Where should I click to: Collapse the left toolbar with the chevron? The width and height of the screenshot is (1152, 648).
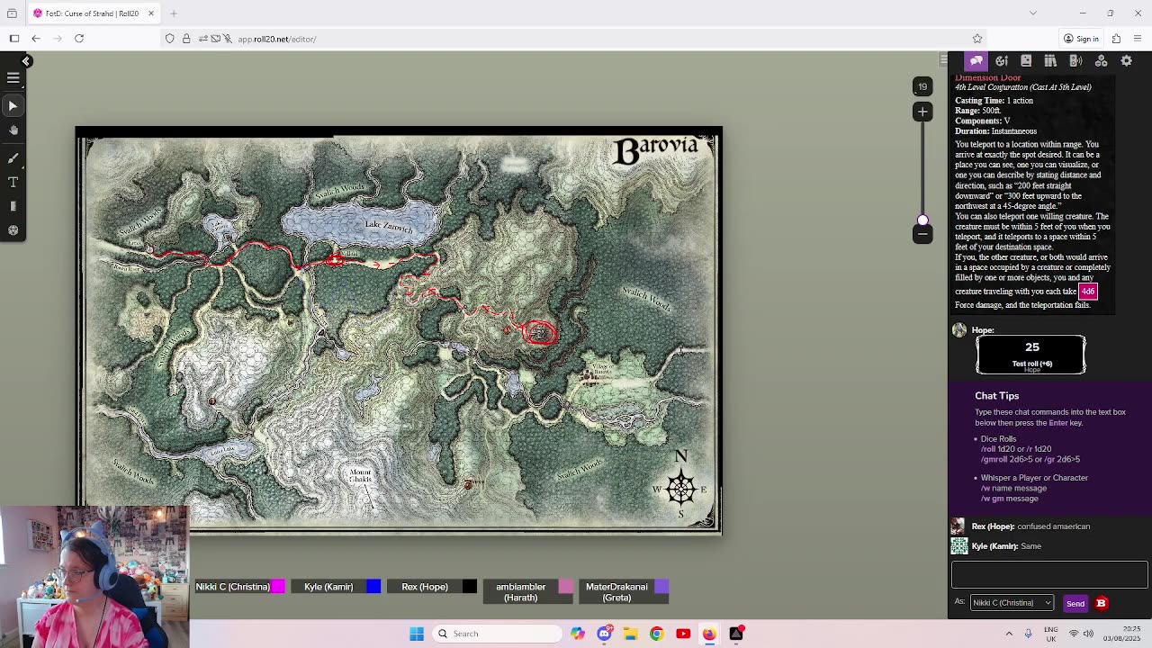coord(26,61)
